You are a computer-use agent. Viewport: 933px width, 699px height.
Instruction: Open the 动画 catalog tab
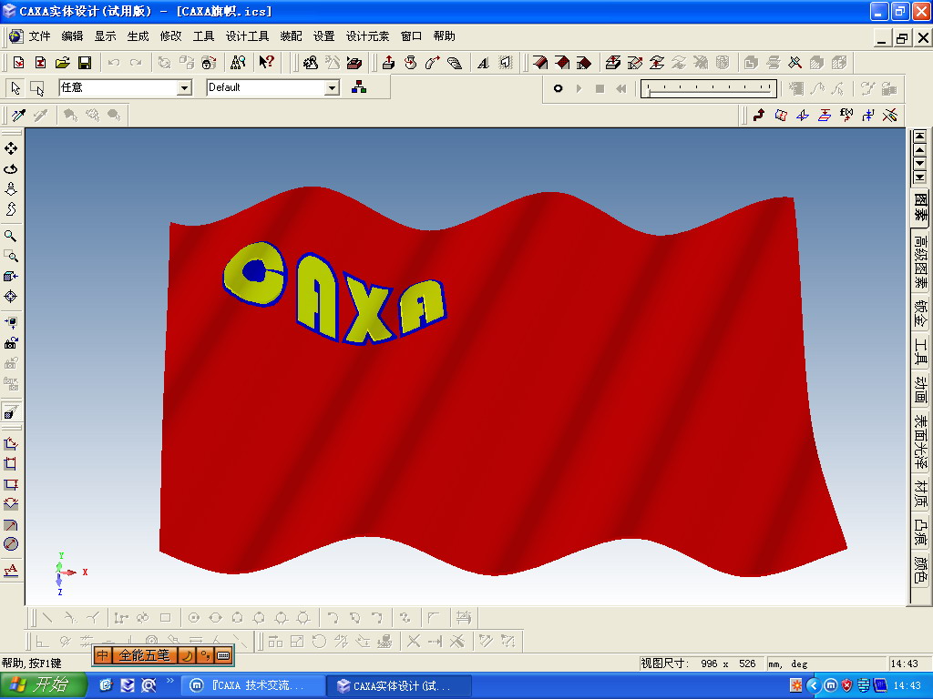(x=920, y=389)
